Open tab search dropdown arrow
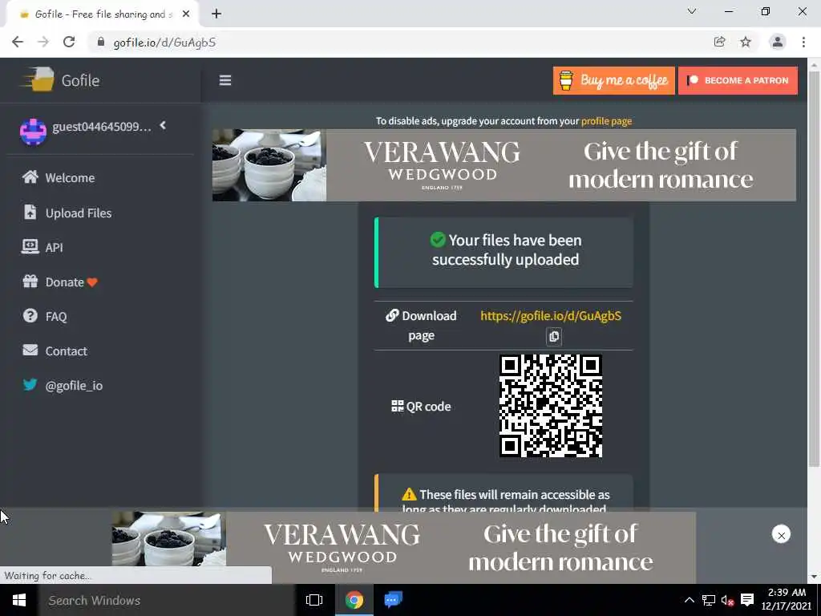The width and height of the screenshot is (821, 616). pyautogui.click(x=692, y=11)
